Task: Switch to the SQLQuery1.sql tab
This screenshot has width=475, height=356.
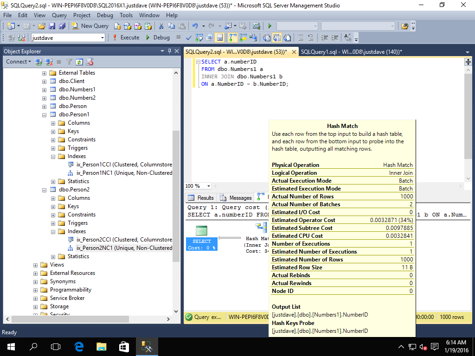Action: [x=351, y=52]
